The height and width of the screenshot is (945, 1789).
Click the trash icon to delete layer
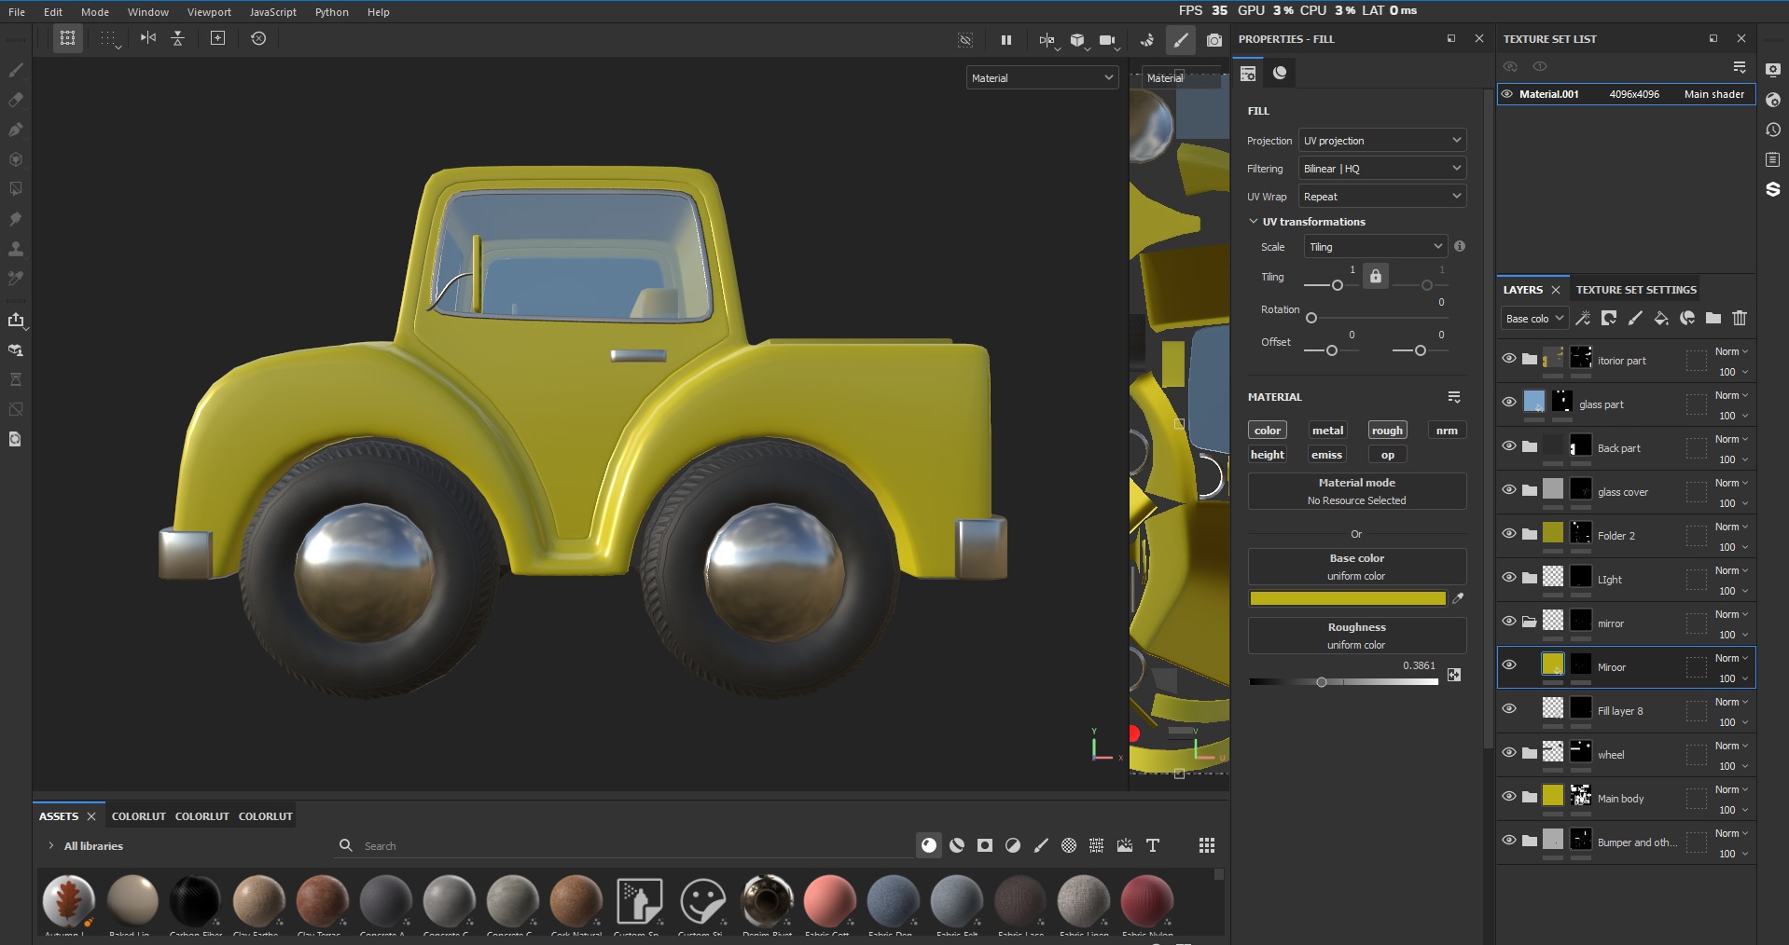1740,319
